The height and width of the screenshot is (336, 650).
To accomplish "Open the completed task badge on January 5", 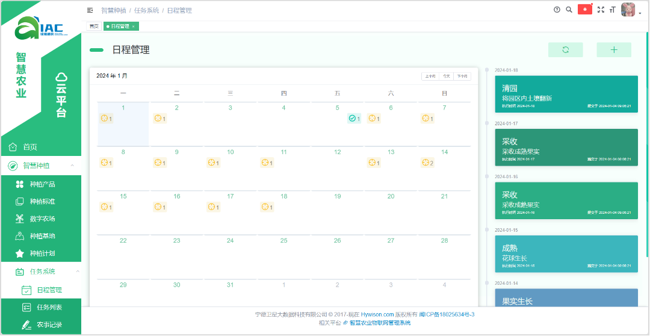I will coord(354,119).
